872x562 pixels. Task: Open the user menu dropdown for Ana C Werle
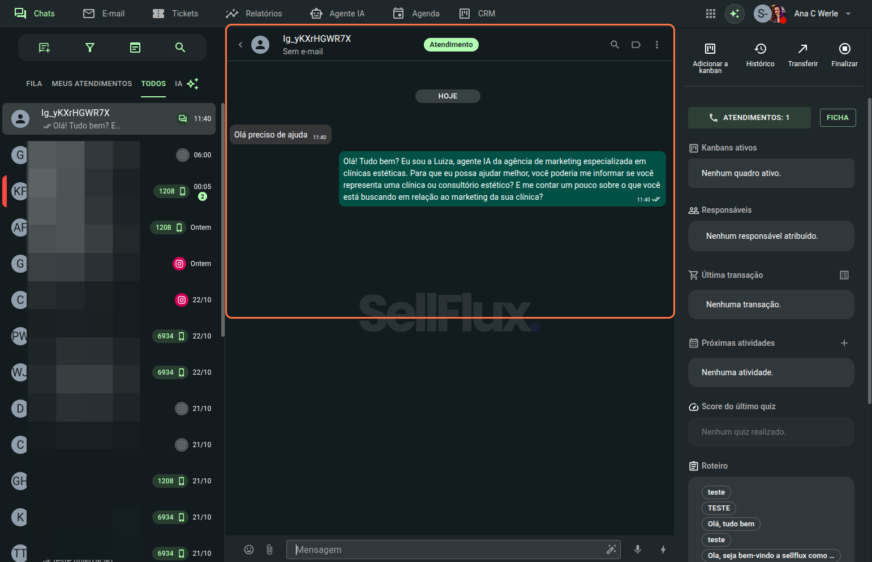pyautogui.click(x=848, y=14)
